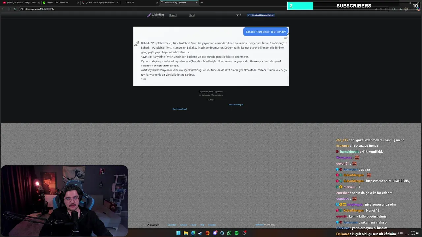The height and width of the screenshot is (237, 422).
Task: Close the Screenshot by Lightshot tab
Action: tap(196, 3)
